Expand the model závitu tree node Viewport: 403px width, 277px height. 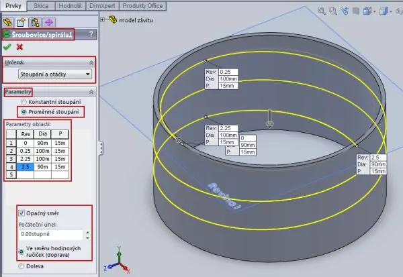point(103,19)
